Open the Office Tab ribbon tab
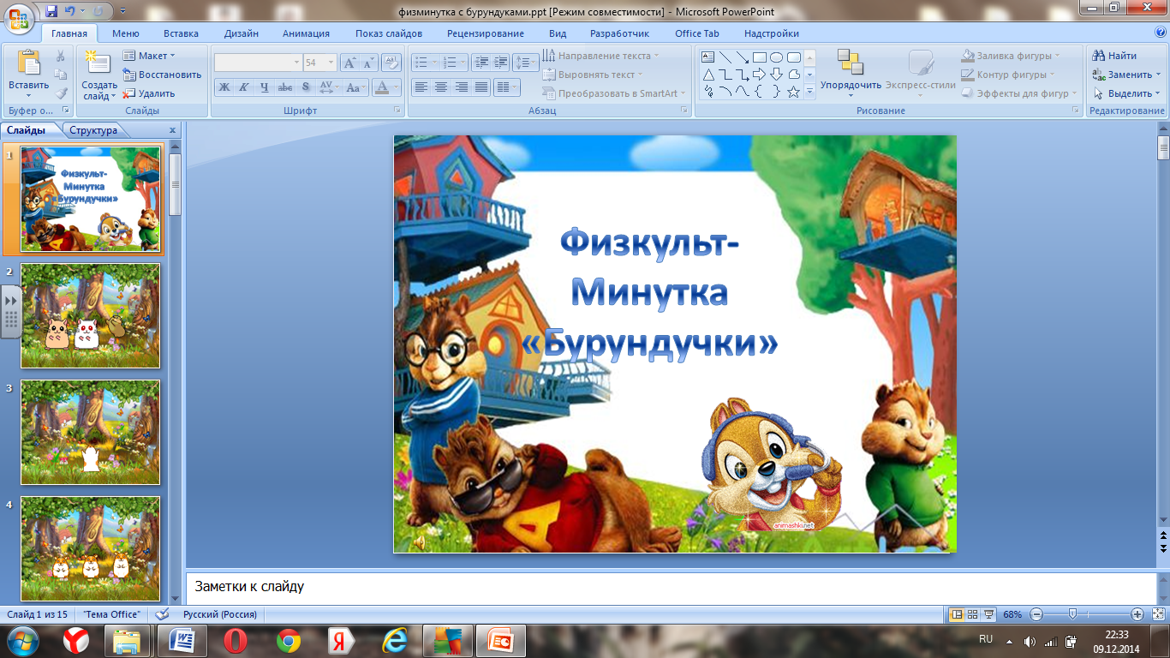This screenshot has height=658, width=1170. (696, 33)
